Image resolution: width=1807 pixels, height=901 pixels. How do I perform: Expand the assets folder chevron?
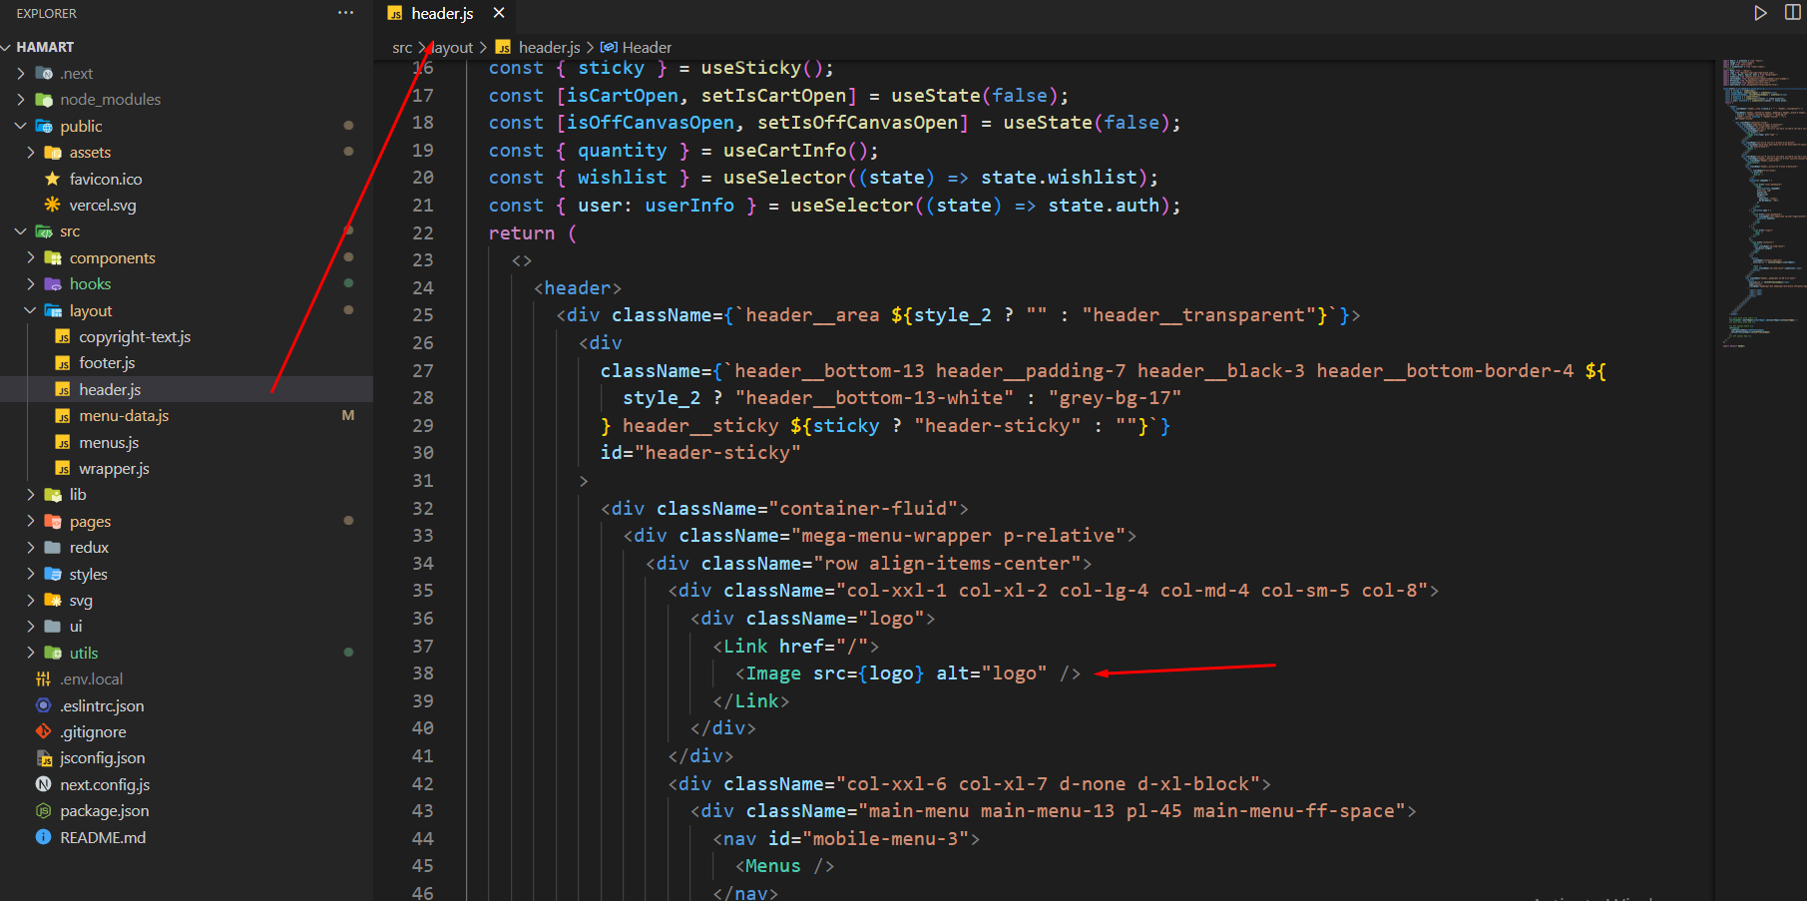pos(31,153)
